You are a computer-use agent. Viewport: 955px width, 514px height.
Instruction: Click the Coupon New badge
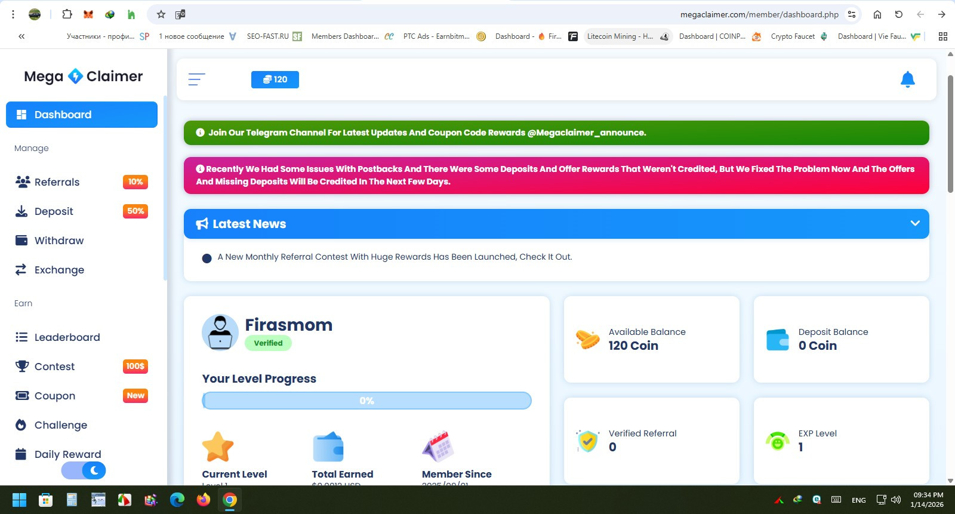[x=135, y=396]
